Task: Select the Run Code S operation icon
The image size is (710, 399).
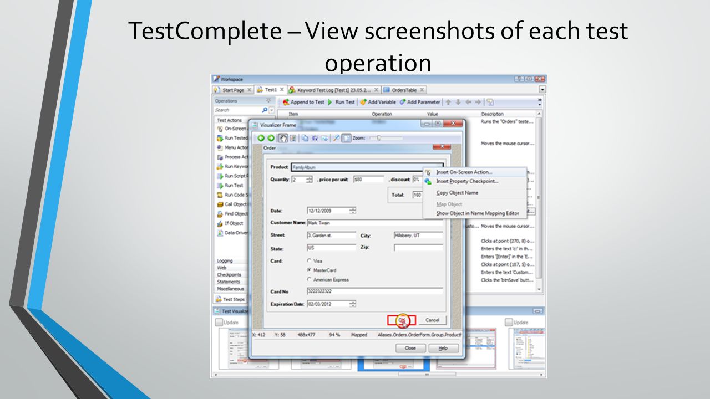Action: coord(220,195)
